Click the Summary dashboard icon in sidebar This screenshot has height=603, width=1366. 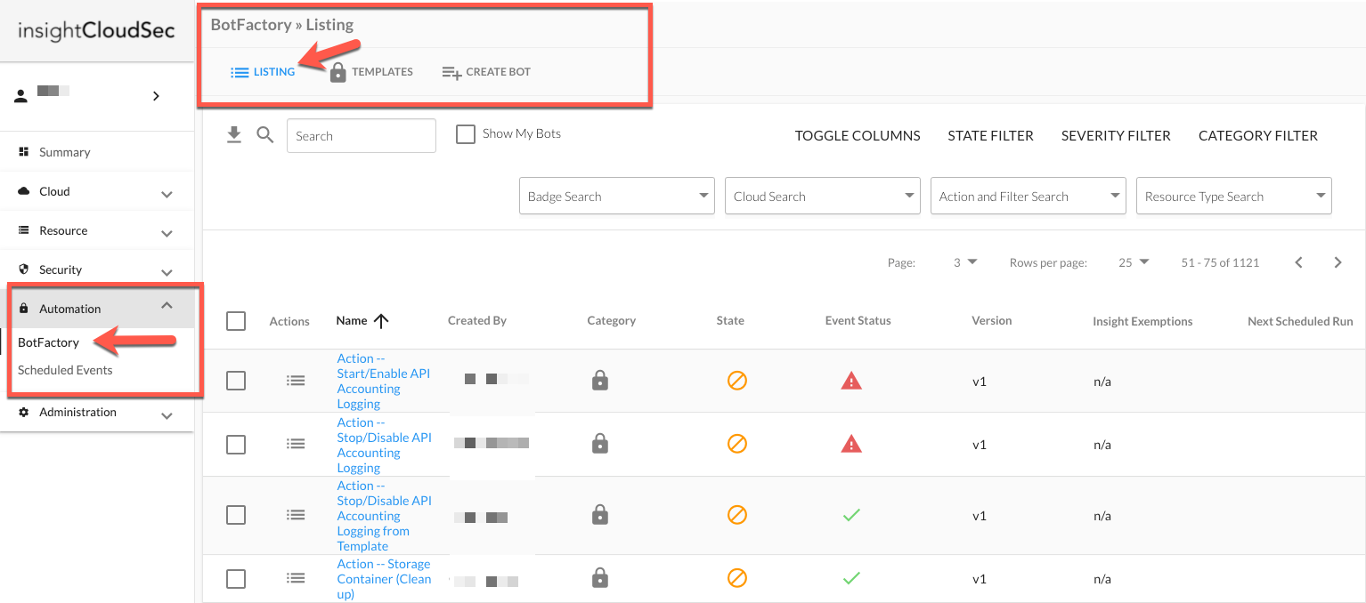24,152
